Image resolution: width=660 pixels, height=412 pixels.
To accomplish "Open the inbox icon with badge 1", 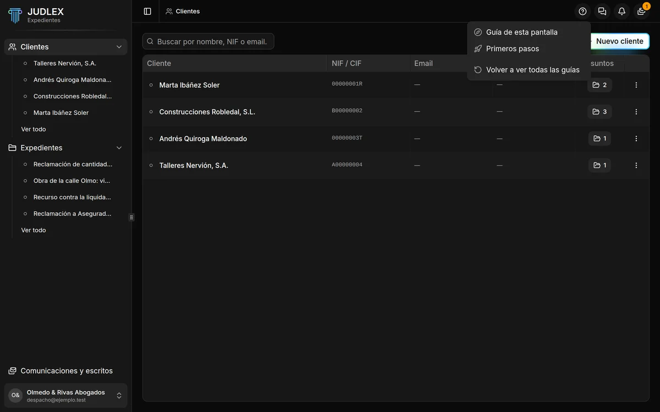I will click(x=641, y=11).
